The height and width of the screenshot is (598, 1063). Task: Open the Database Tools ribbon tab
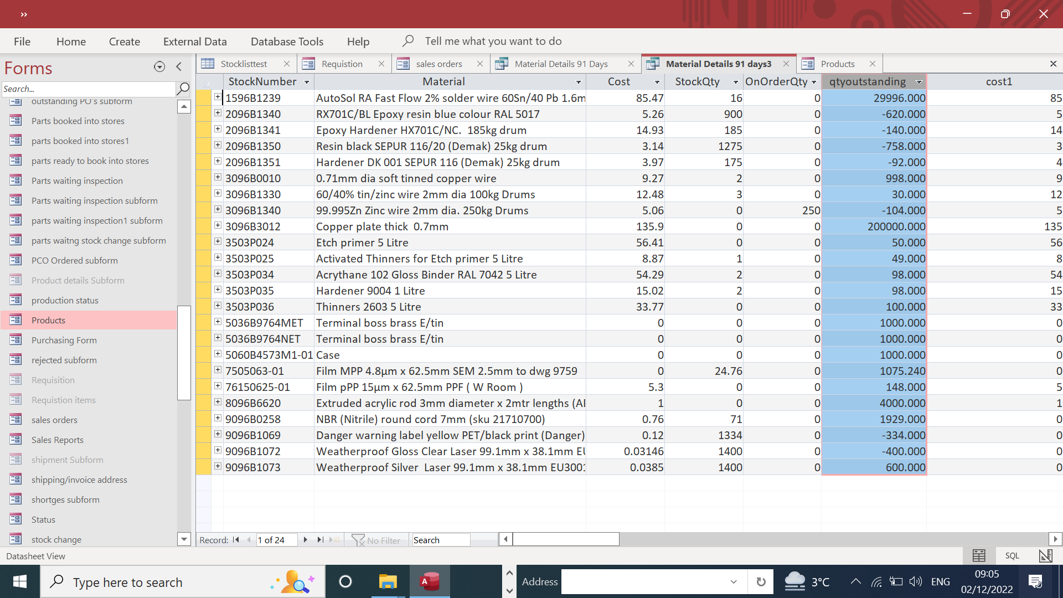[287, 42]
